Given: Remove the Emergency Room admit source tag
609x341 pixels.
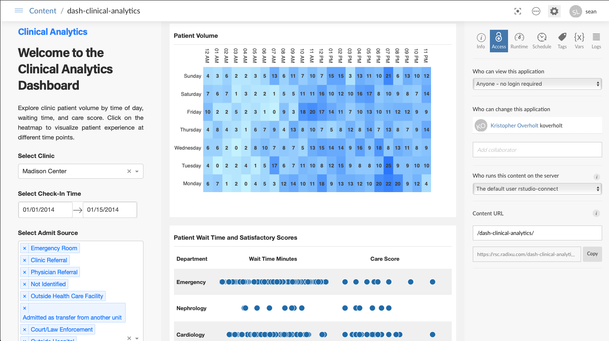Looking at the screenshot, I should (x=25, y=248).
